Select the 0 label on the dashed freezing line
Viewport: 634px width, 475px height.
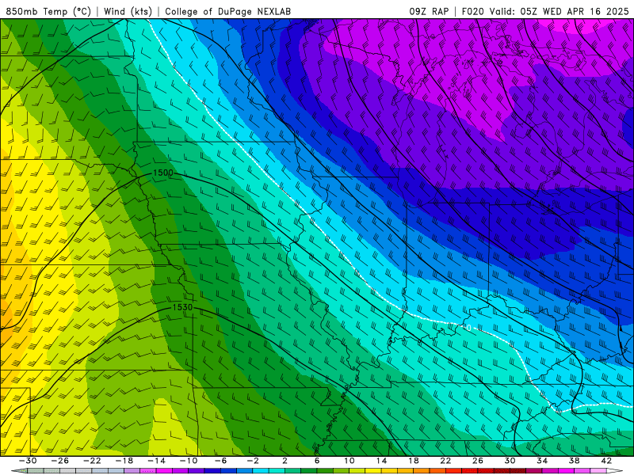click(468, 328)
